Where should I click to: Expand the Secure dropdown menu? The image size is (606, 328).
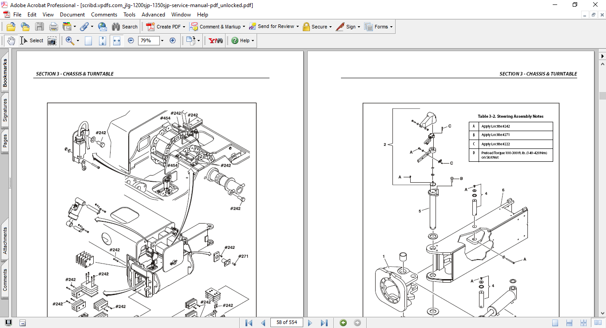point(331,27)
